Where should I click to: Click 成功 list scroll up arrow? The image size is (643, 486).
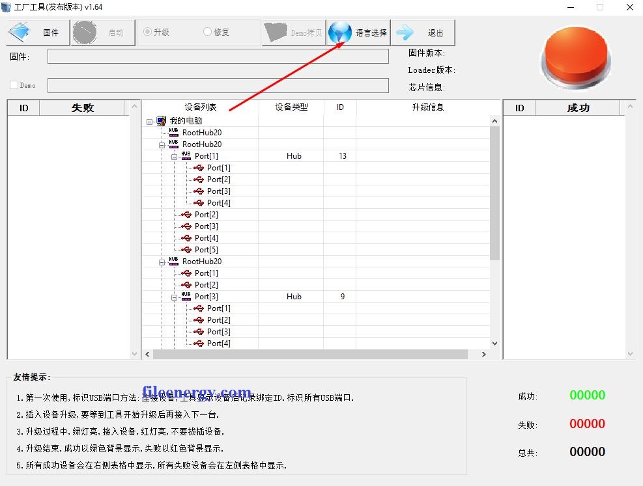[x=630, y=107]
